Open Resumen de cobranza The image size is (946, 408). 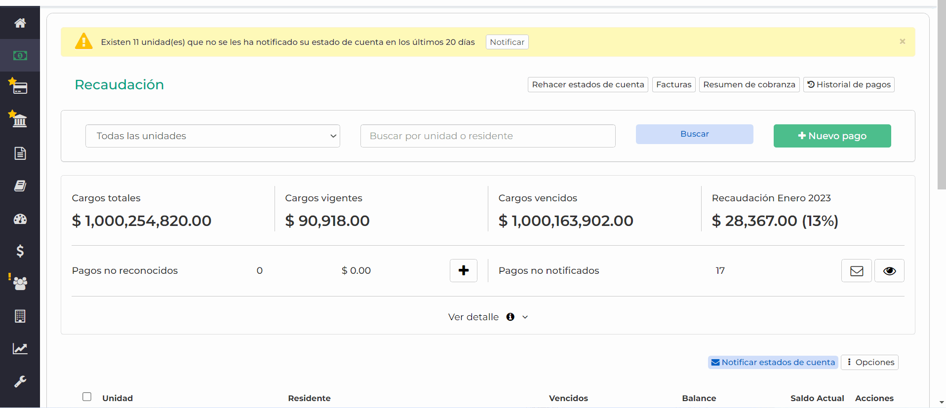[749, 85]
